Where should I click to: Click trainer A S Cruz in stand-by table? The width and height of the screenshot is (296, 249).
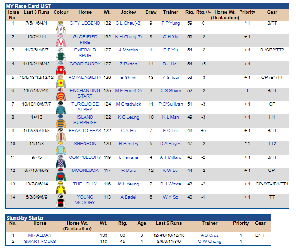(210, 235)
